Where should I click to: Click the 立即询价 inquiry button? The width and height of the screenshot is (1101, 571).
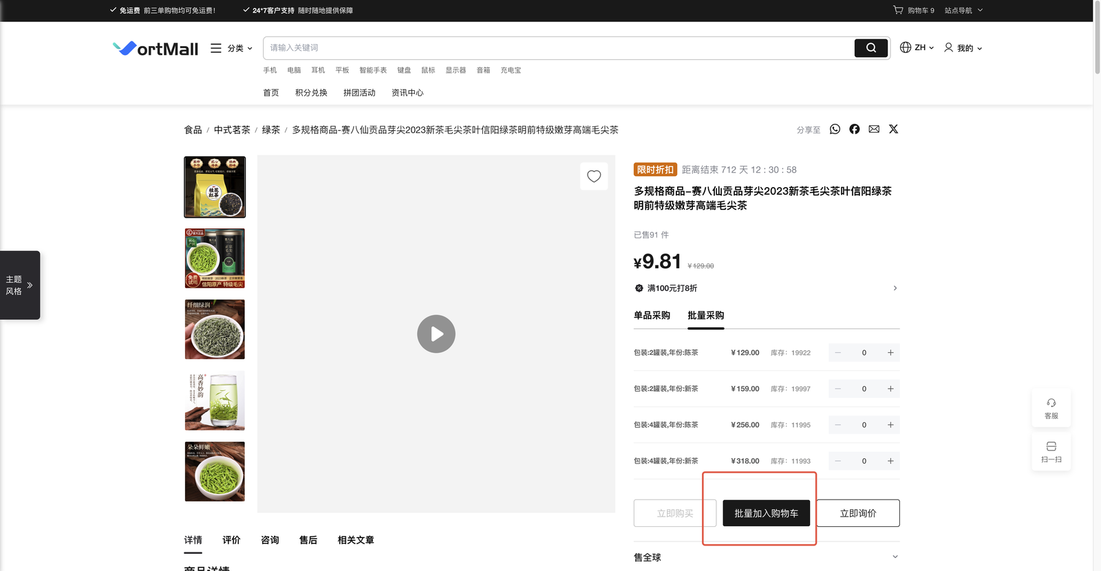click(x=857, y=513)
